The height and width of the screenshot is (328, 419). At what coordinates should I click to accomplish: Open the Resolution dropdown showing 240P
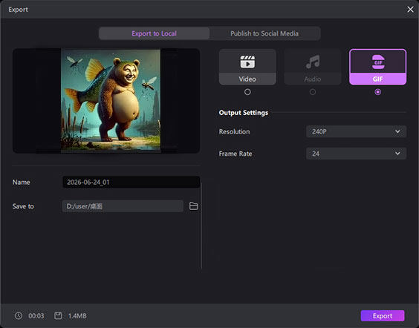tap(356, 131)
